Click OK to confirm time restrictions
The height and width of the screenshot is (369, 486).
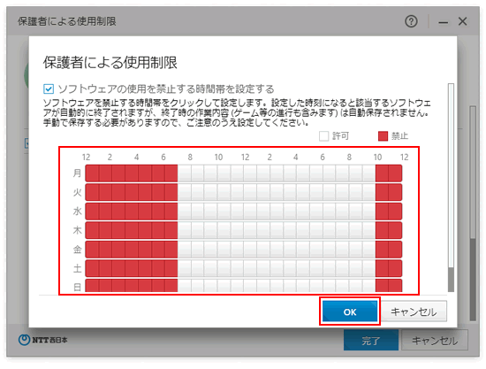350,311
